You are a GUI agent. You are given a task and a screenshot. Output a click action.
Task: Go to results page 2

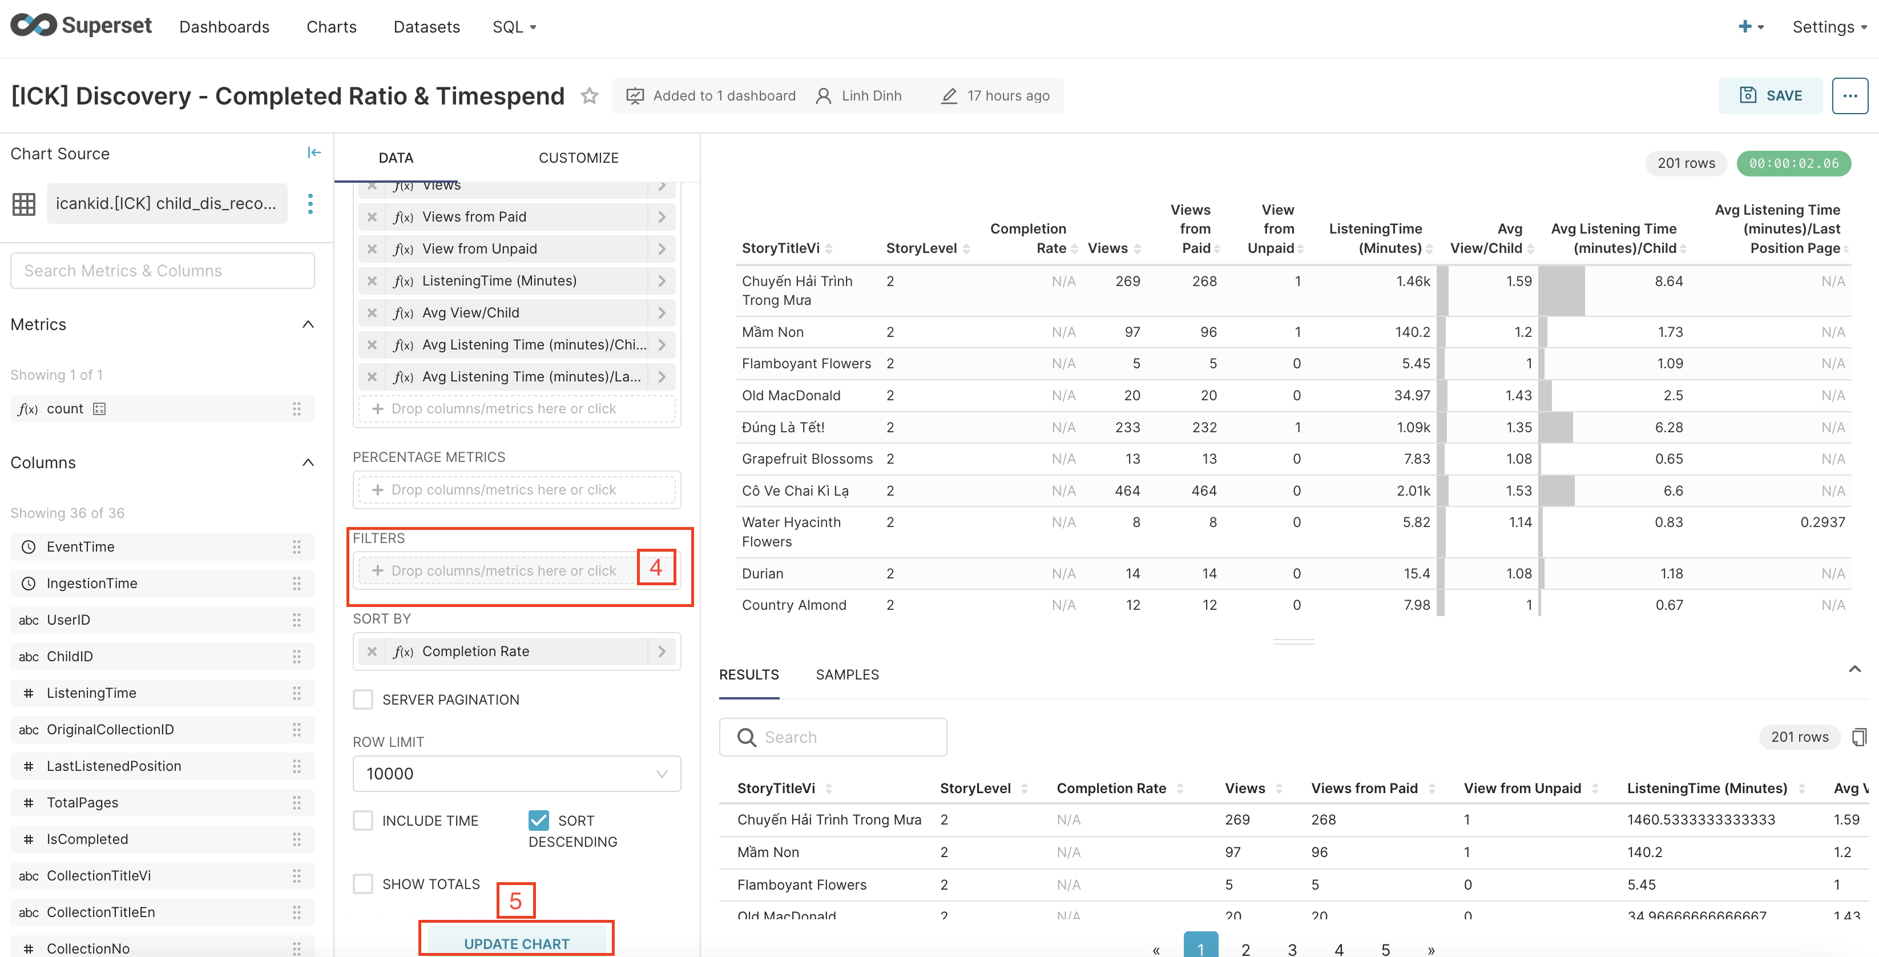(x=1246, y=948)
